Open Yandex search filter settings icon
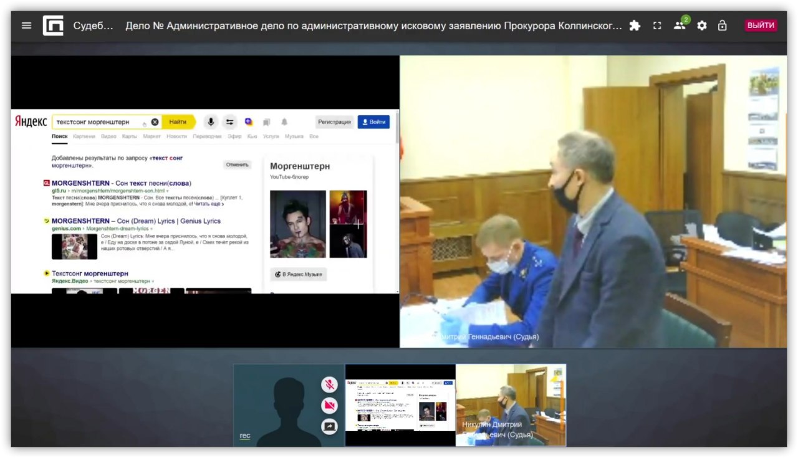This screenshot has height=458, width=798. click(x=229, y=122)
